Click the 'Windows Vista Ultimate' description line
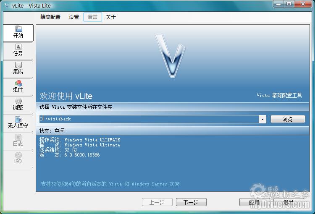Viewport: 315px width, 214px height. point(92,145)
